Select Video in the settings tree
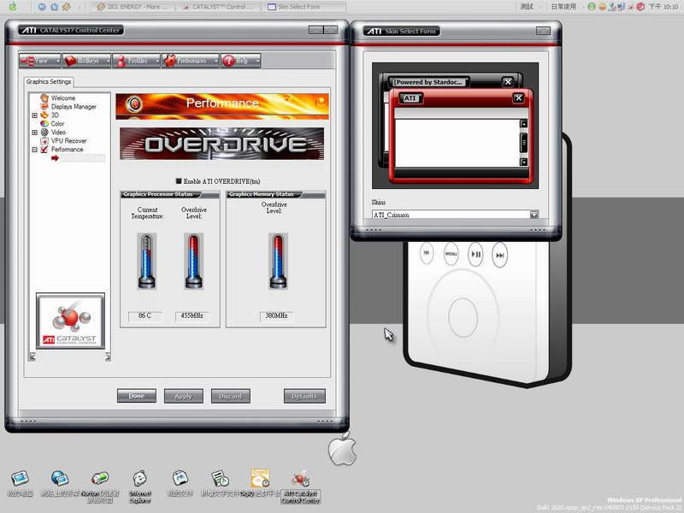Viewport: 684px width, 513px height. (x=58, y=133)
